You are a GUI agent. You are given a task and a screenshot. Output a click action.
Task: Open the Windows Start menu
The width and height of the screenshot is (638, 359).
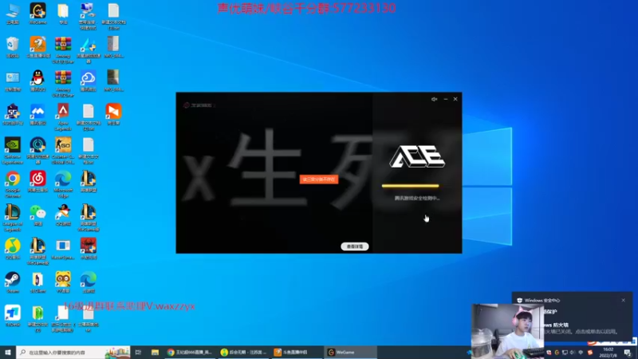point(8,352)
